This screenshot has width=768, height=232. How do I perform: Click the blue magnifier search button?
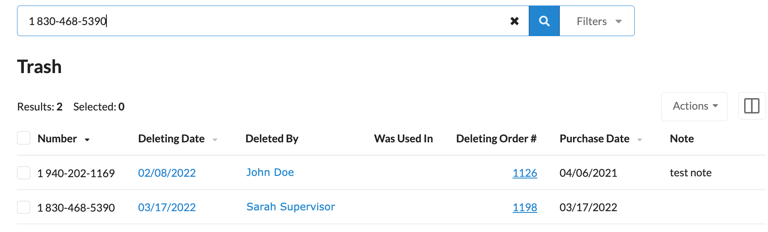(544, 21)
